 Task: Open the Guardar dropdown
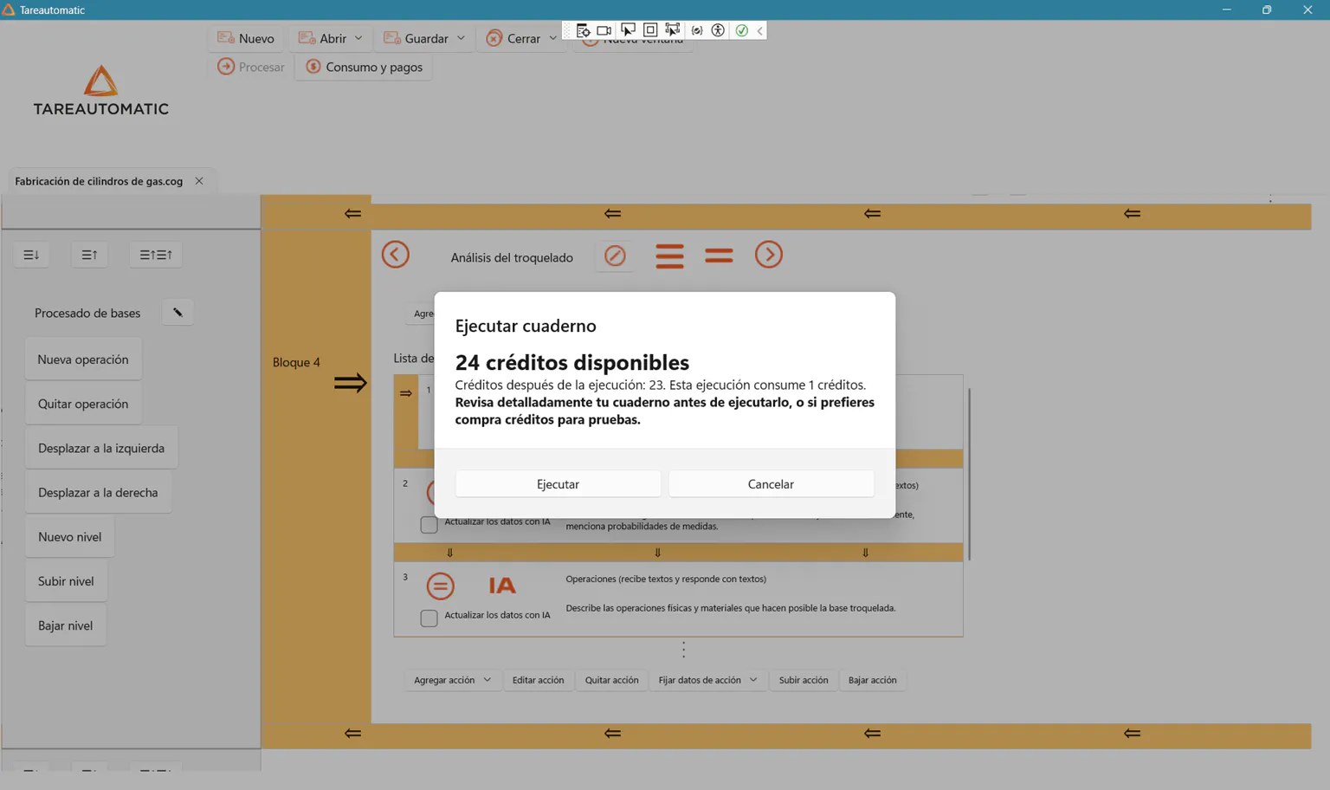424,38
